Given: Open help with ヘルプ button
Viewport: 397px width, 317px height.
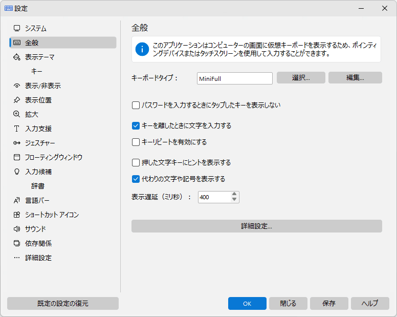Looking at the screenshot, I should click(370, 303).
